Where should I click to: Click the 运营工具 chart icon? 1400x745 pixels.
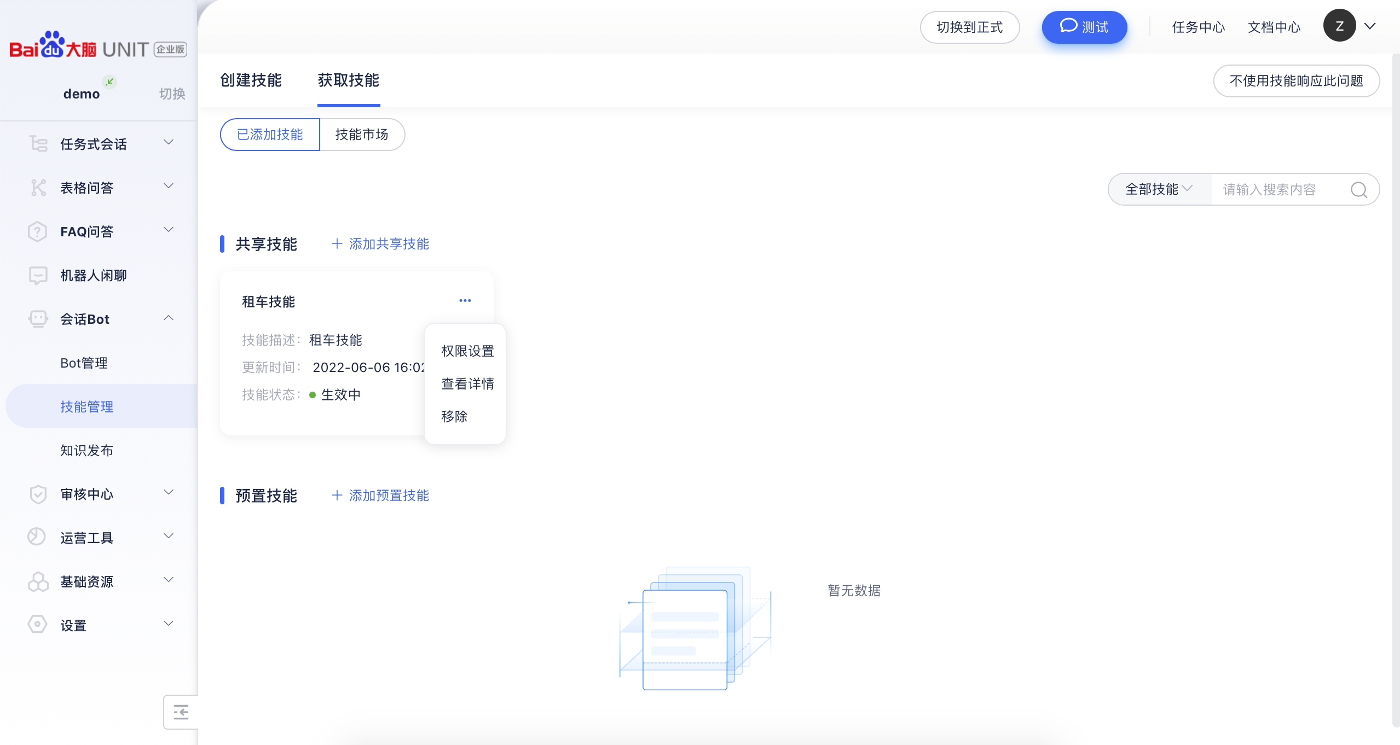coord(37,537)
